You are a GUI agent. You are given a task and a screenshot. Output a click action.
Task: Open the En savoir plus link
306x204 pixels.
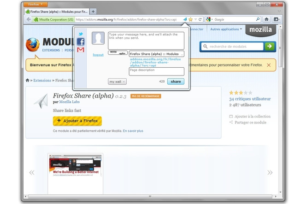(x=133, y=131)
